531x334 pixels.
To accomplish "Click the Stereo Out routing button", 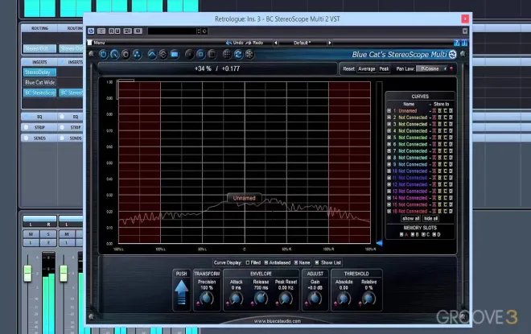I will (39, 48).
